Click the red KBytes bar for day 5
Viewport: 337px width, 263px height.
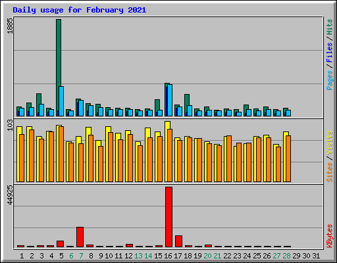pyautogui.click(x=60, y=244)
